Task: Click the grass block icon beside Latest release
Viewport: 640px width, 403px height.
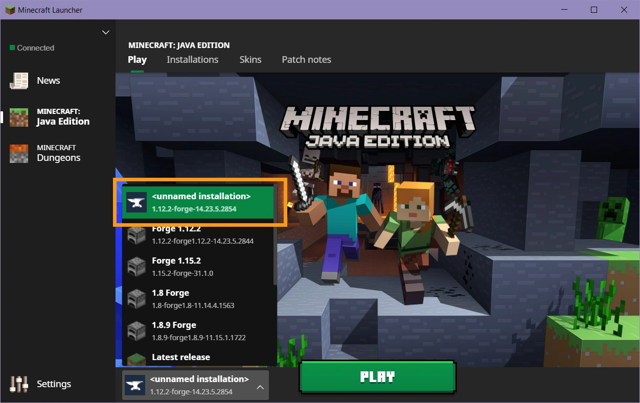Action: (136, 360)
